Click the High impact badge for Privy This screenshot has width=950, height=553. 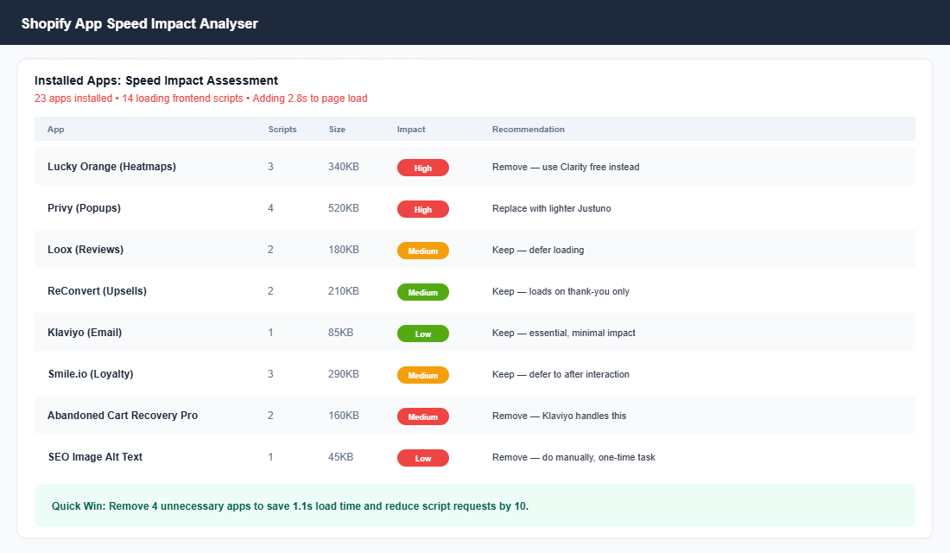[422, 208]
